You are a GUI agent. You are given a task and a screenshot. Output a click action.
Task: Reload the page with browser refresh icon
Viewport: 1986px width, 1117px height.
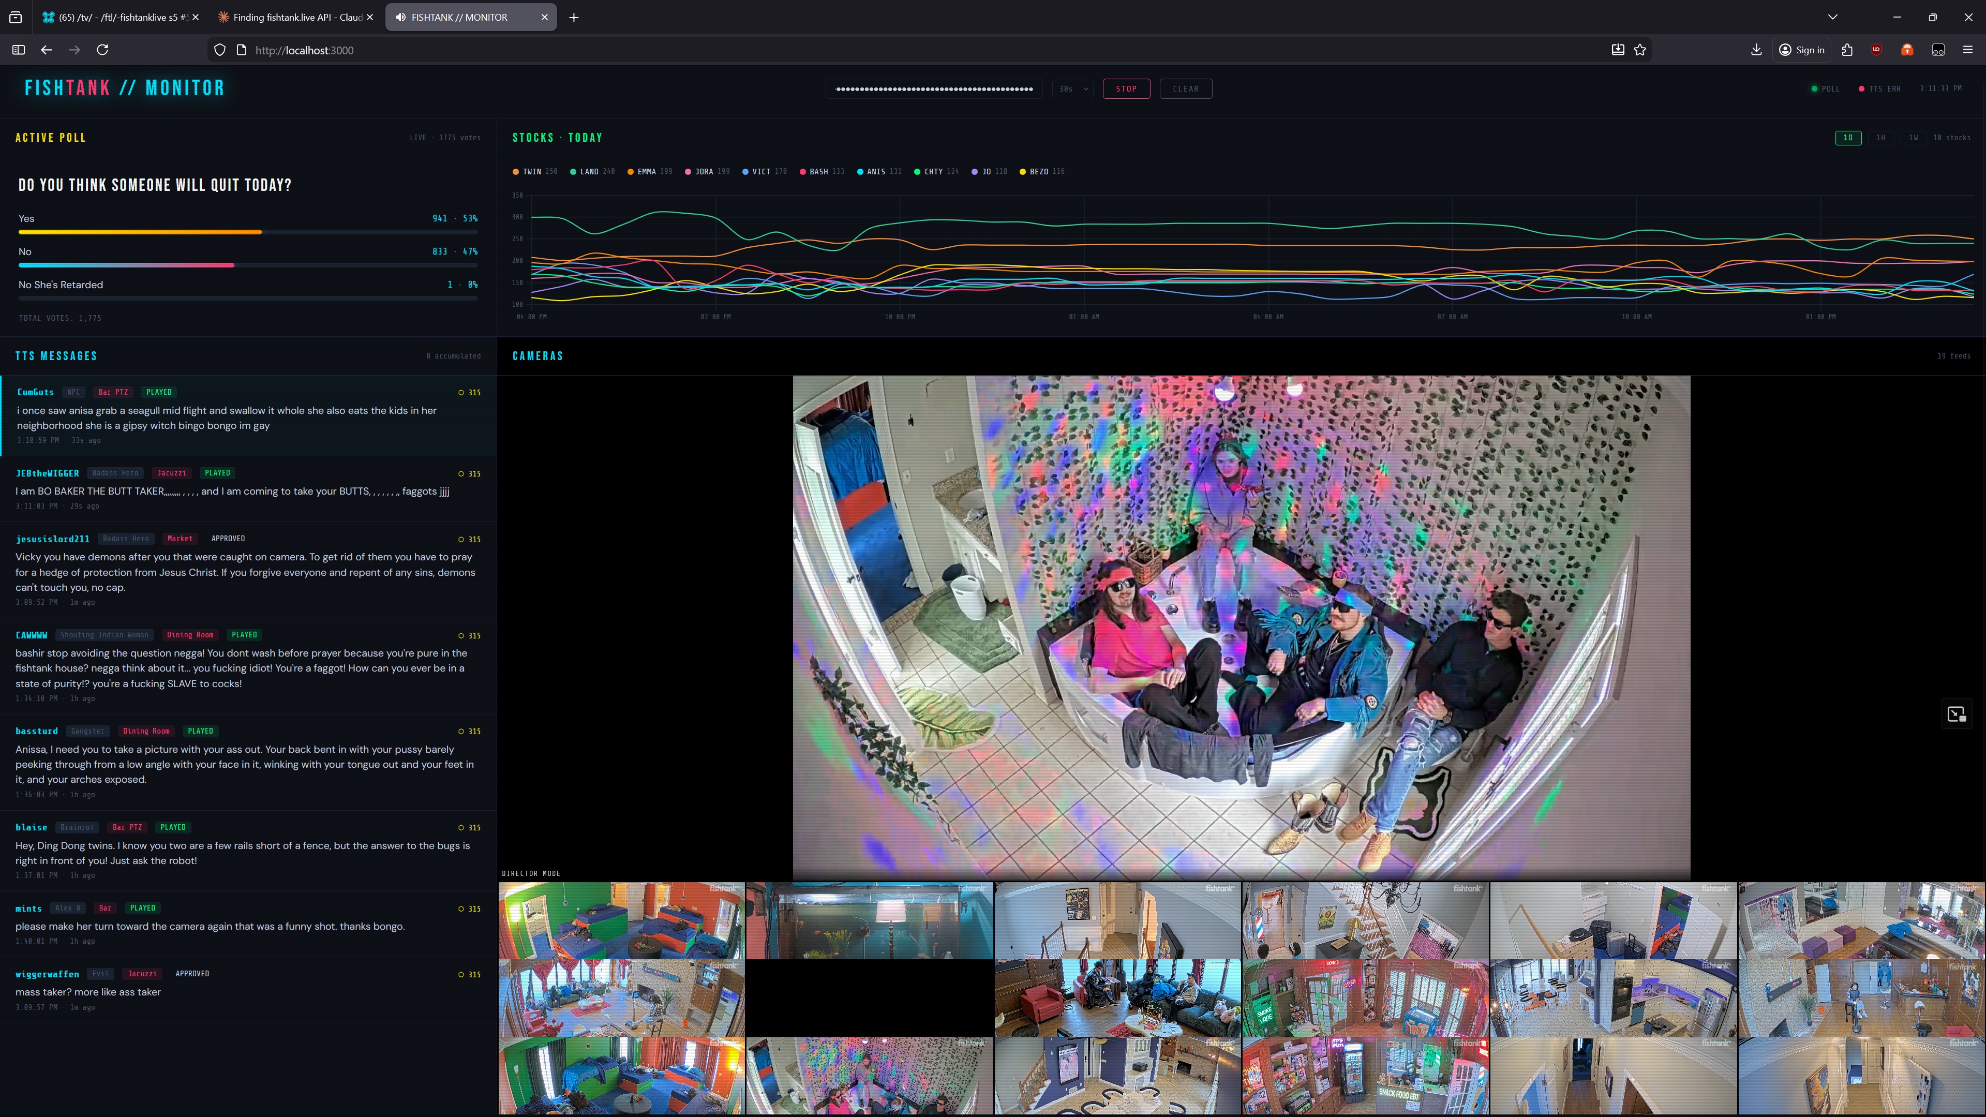[102, 50]
